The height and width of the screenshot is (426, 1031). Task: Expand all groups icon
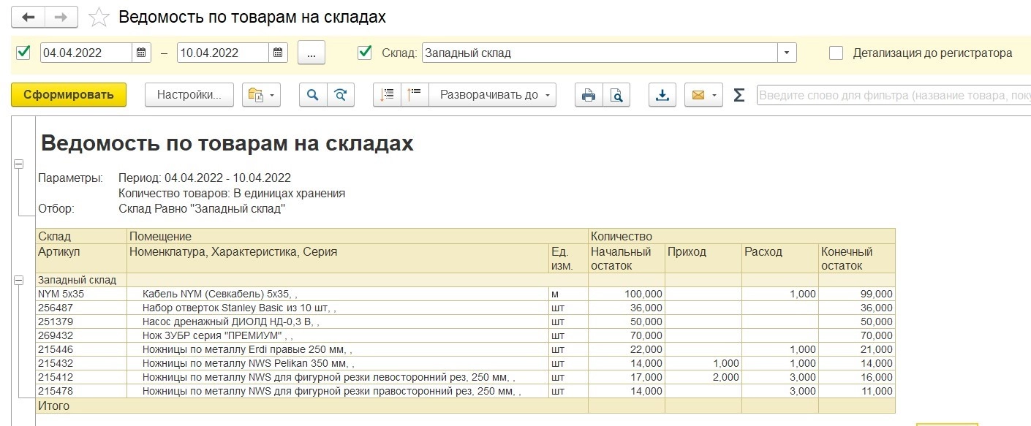coord(415,95)
